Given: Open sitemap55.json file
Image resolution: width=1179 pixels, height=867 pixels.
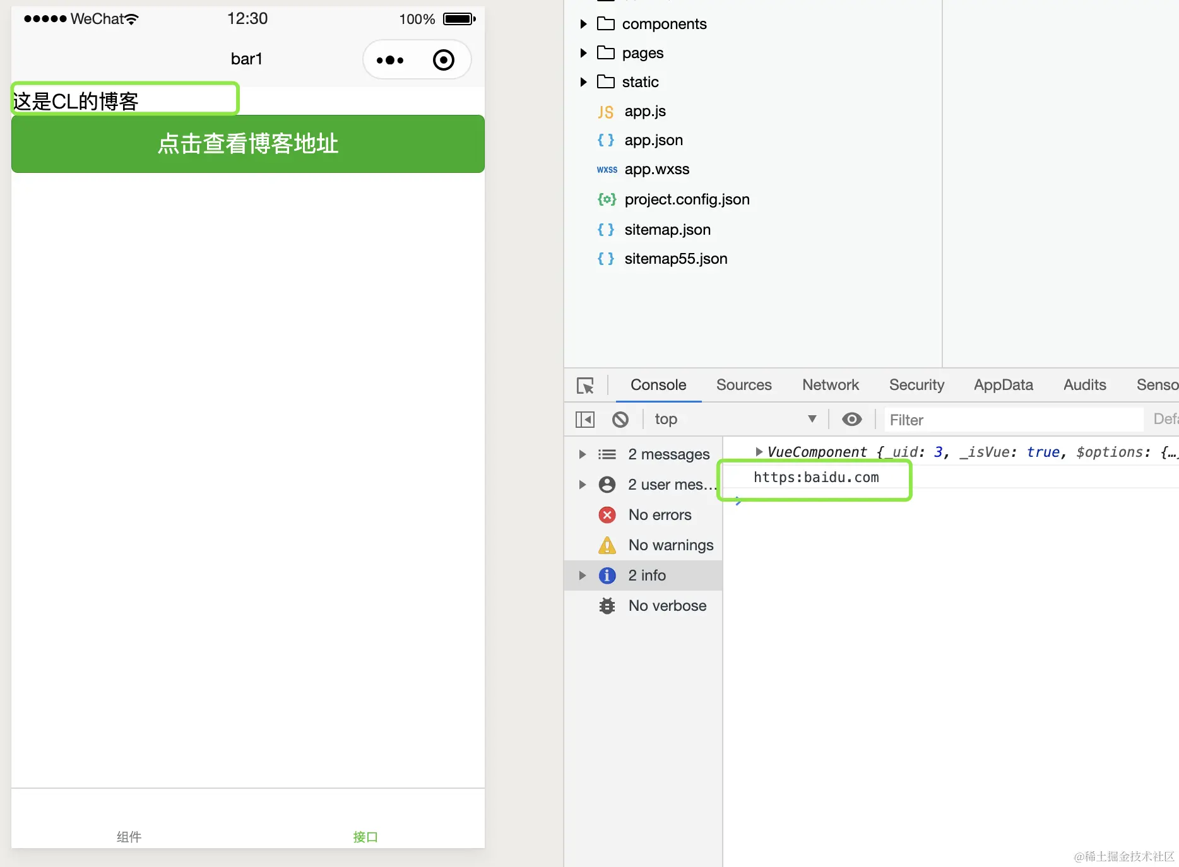Looking at the screenshot, I should (x=676, y=259).
